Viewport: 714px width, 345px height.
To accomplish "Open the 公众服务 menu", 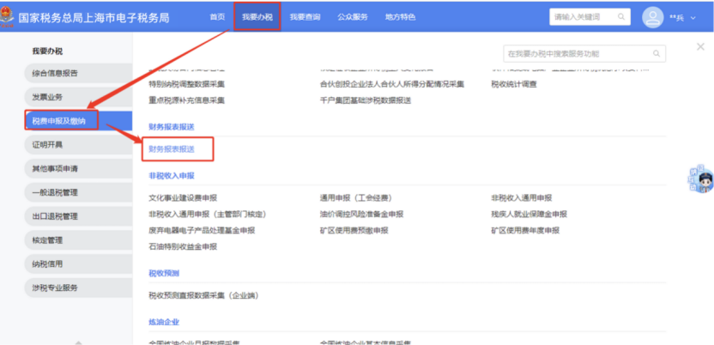I will click(352, 16).
